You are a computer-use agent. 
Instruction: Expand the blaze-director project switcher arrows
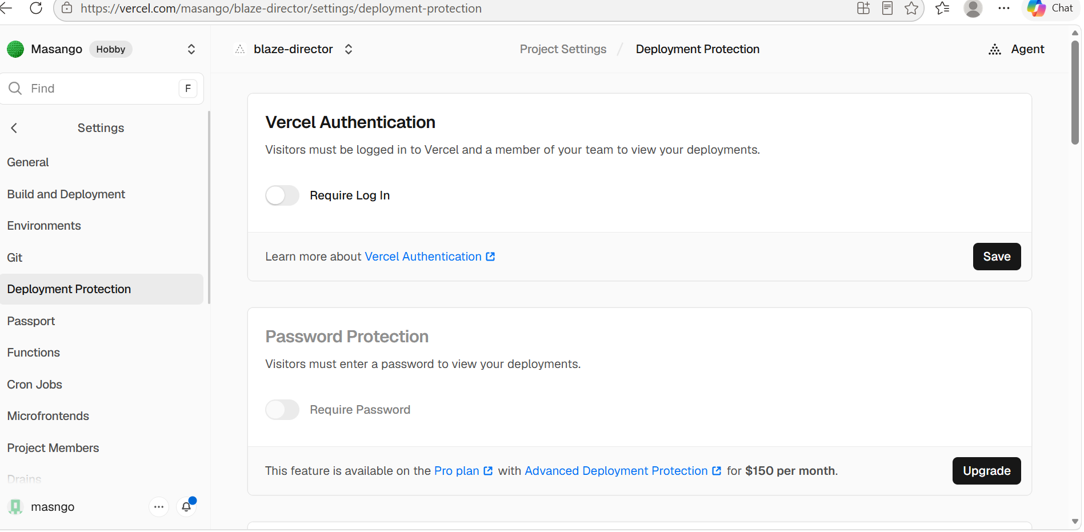(x=349, y=49)
